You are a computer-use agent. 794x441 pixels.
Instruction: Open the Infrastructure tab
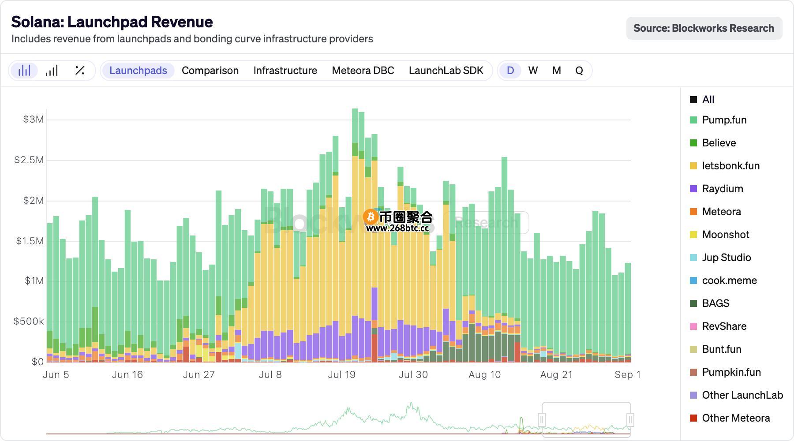click(x=285, y=71)
